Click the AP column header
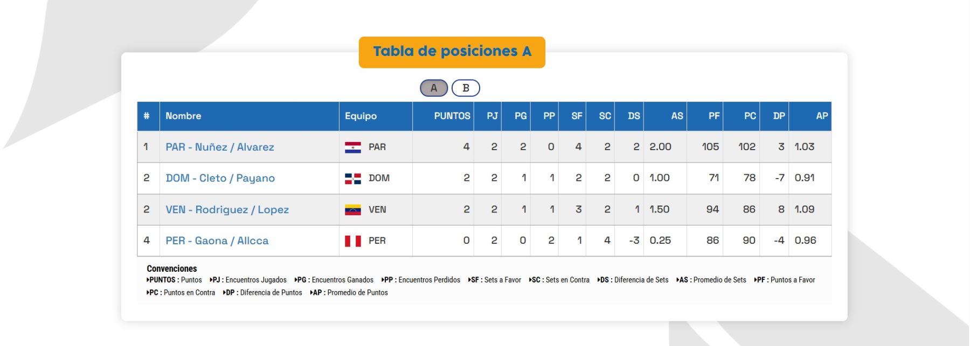Screen dimensions: 970x346 pyautogui.click(x=822, y=116)
